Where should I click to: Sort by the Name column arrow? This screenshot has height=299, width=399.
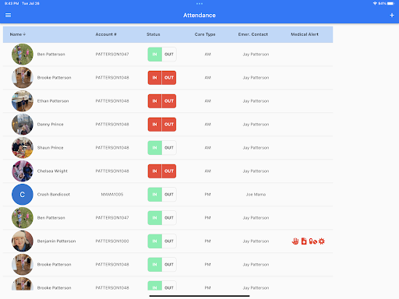click(x=24, y=34)
